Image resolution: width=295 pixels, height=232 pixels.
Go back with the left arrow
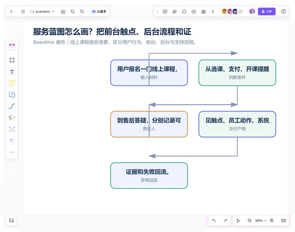(x=11, y=12)
